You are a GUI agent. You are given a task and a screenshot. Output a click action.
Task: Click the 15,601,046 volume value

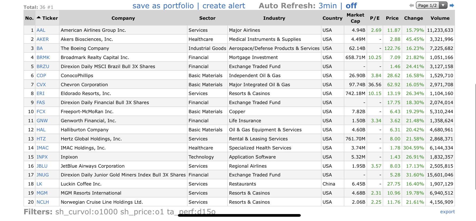tap(440, 175)
